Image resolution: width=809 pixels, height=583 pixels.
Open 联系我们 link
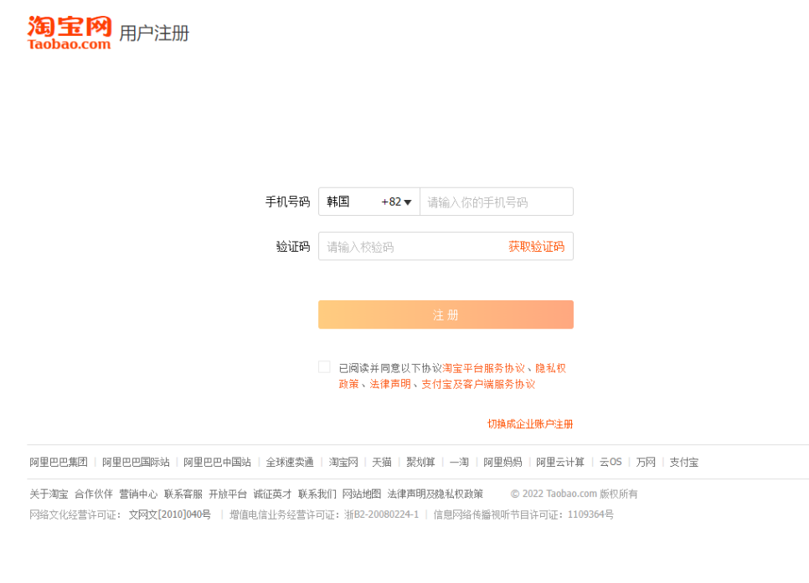point(317,494)
